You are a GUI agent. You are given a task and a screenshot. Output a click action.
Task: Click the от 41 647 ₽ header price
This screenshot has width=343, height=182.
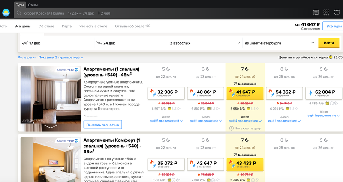pos(307,24)
